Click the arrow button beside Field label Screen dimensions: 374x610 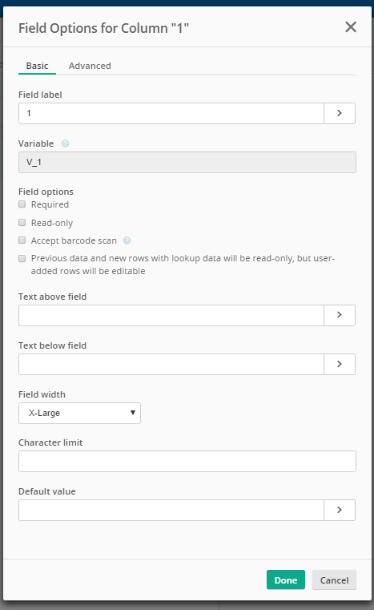[340, 113]
